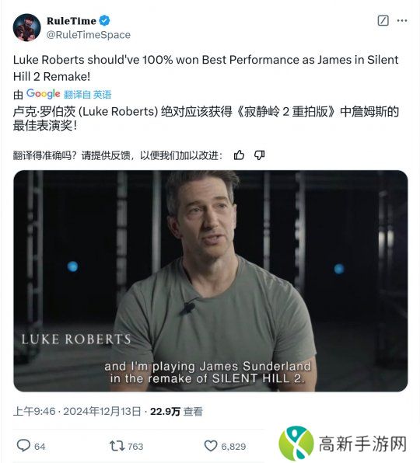Image resolution: width=420 pixels, height=463 pixels.
Task: Click the 翻译自 英语 link
Action: [x=87, y=95]
